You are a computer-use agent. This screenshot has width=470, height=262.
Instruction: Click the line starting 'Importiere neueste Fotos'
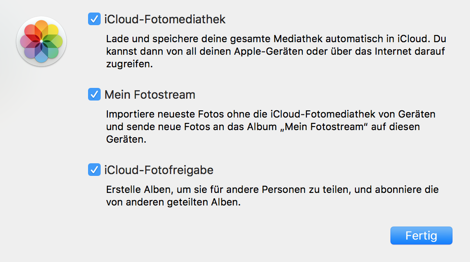coord(270,114)
